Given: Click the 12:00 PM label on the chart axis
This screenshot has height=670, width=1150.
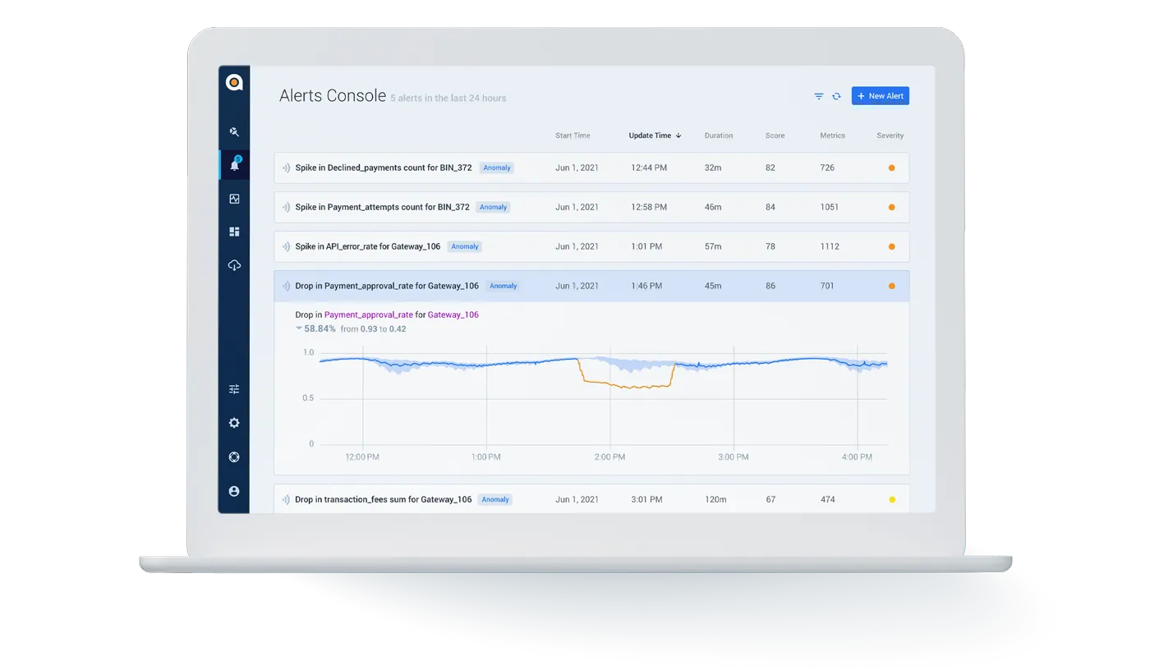Looking at the screenshot, I should click(x=361, y=457).
